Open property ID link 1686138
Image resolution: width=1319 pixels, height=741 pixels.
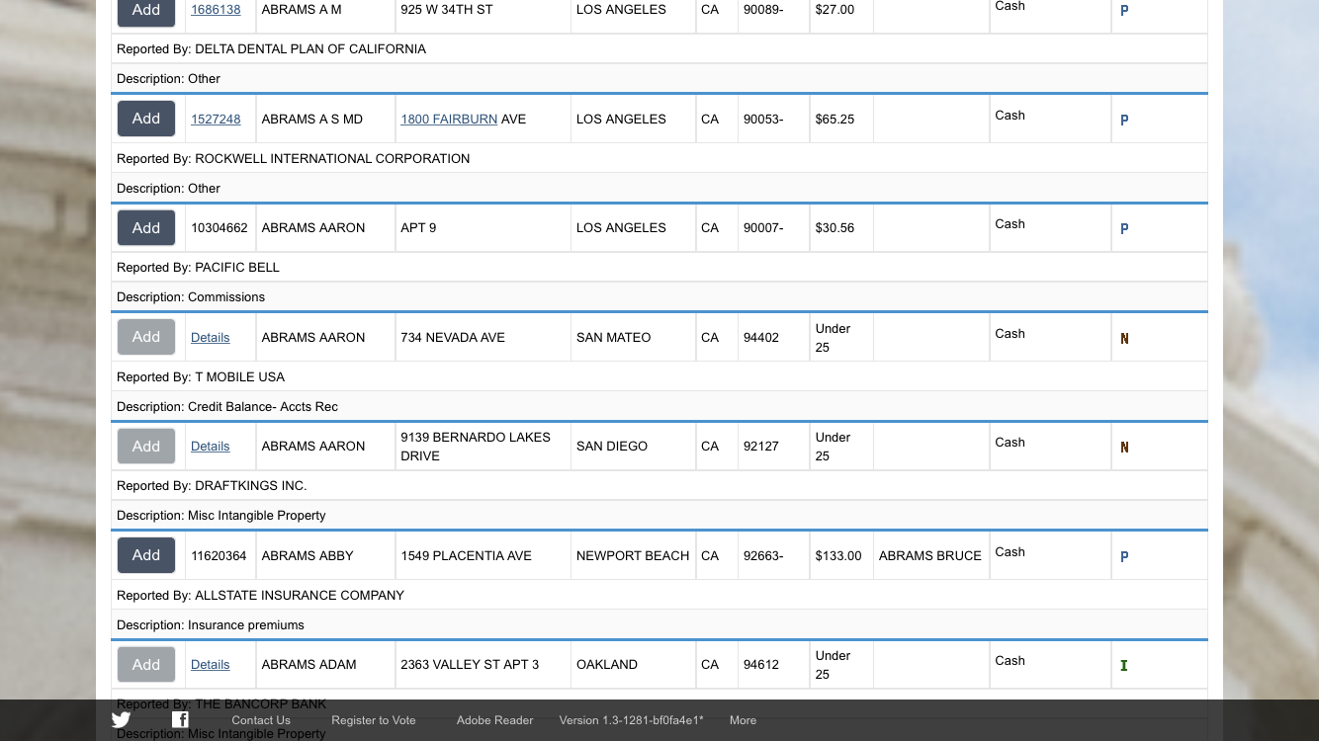coord(216,10)
